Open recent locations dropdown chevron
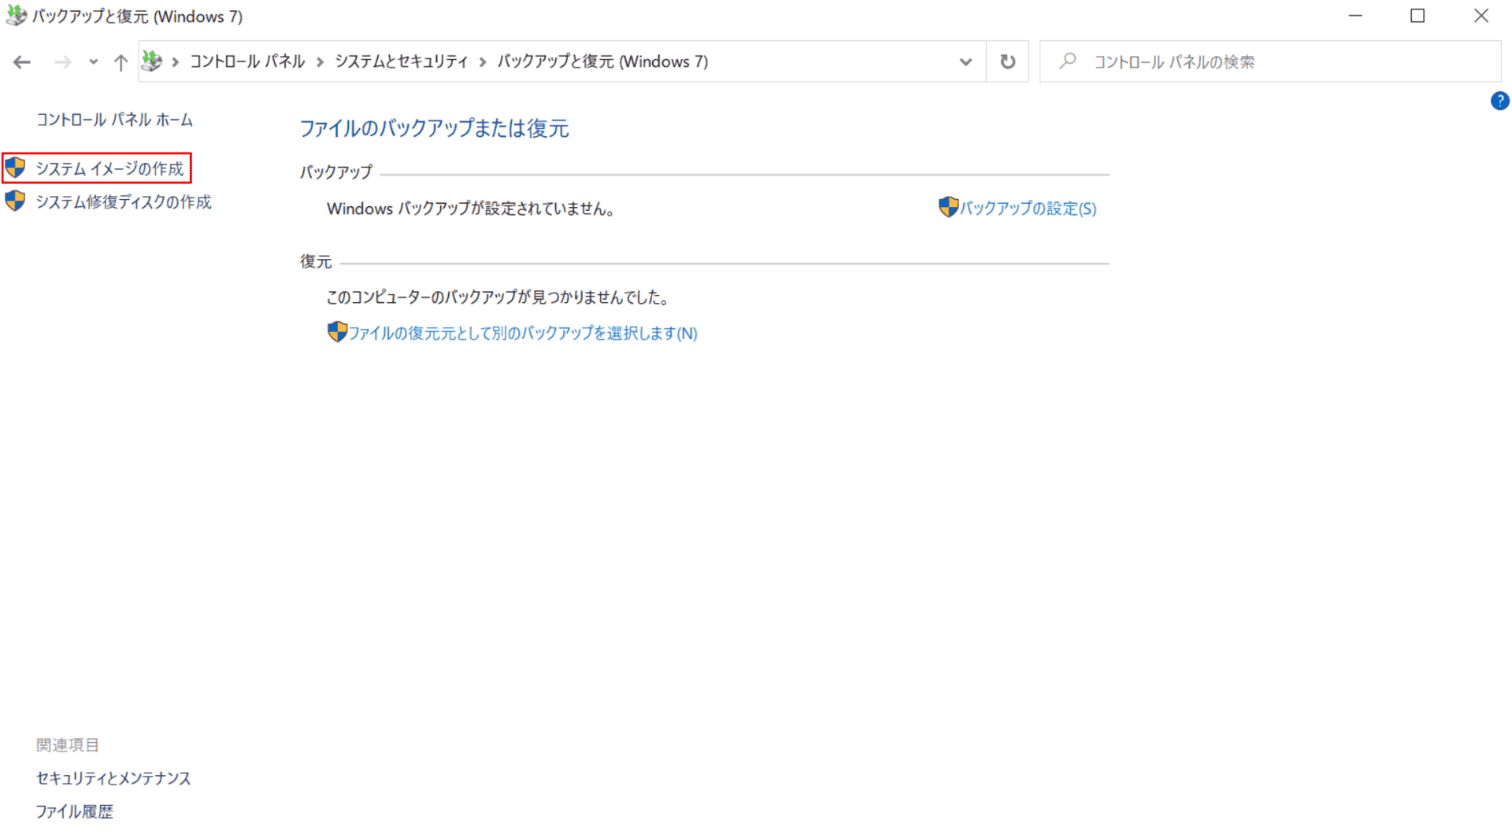This screenshot has width=1512, height=838. click(94, 62)
